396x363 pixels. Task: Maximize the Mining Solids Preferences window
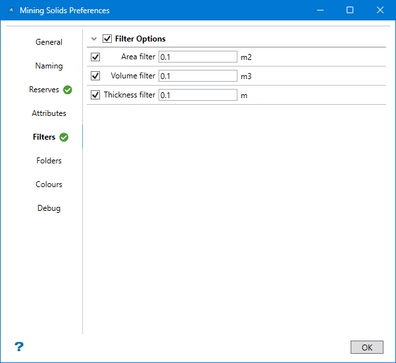click(350, 11)
